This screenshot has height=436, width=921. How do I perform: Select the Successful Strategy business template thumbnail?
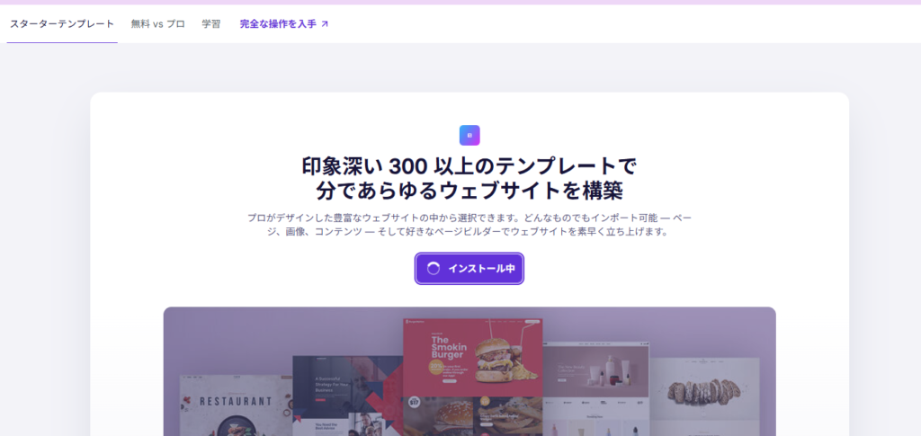pos(348,396)
